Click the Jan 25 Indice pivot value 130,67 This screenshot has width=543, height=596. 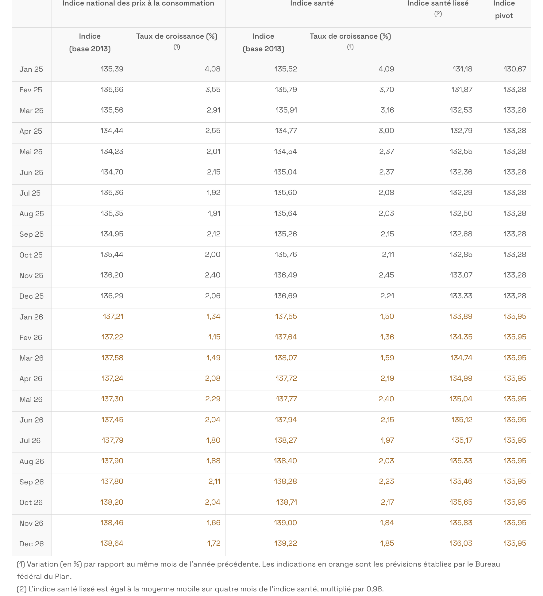(515, 69)
